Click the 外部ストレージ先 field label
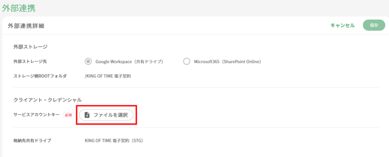The height and width of the screenshot is (157, 389). [x=30, y=62]
